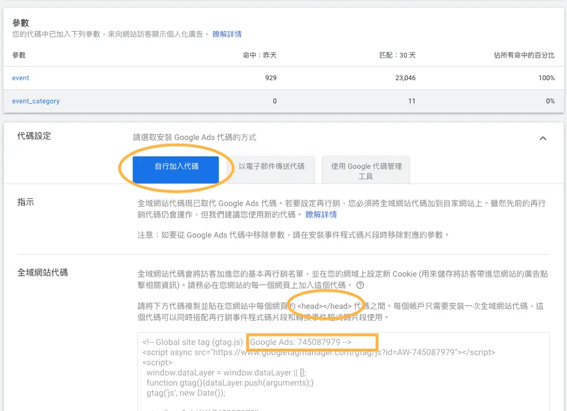
Task: Click the 命中：昨天 column header
Action: pos(259,55)
